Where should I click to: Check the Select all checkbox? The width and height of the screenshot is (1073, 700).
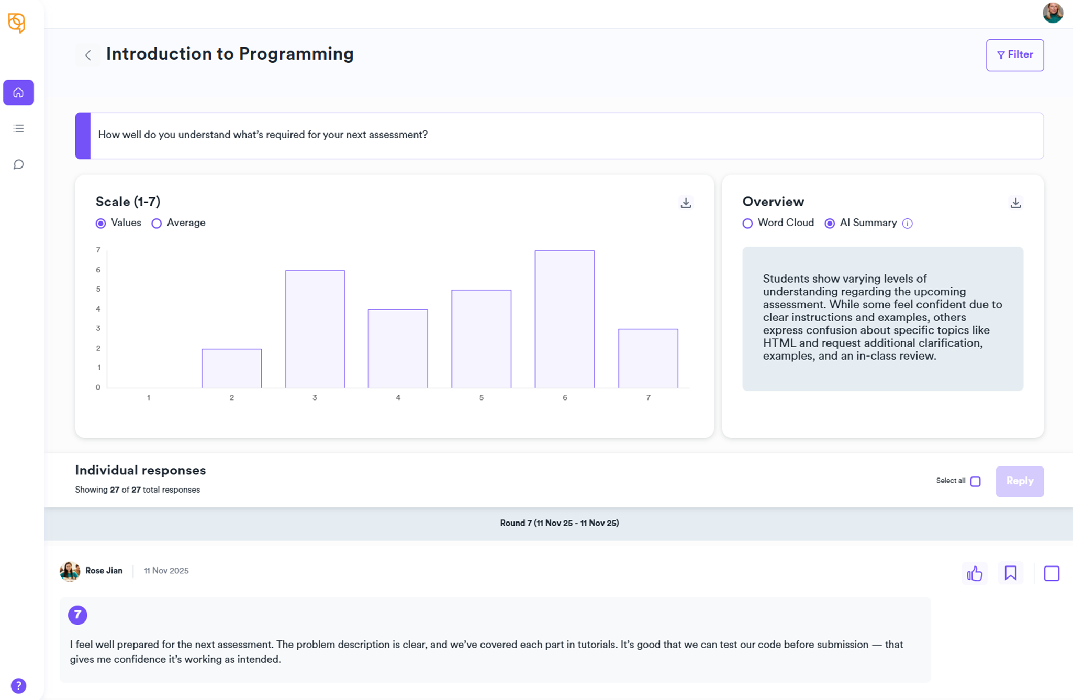coord(975,481)
